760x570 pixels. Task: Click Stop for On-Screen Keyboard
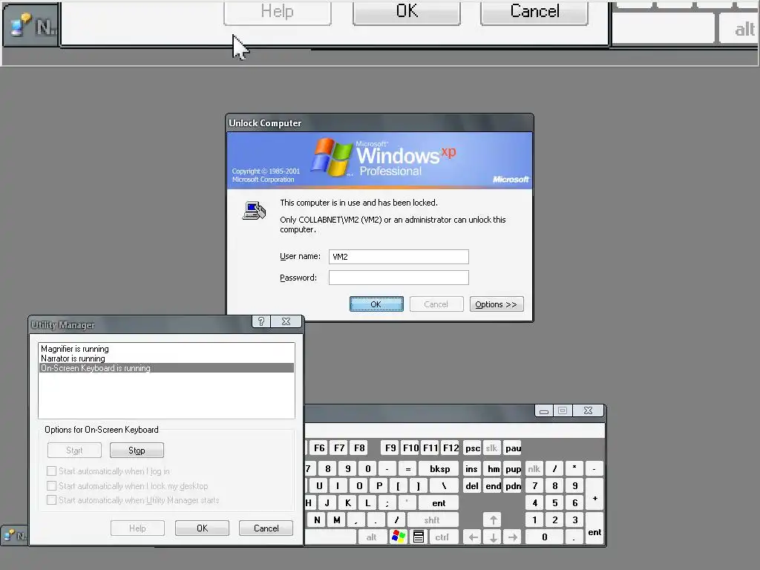(137, 451)
